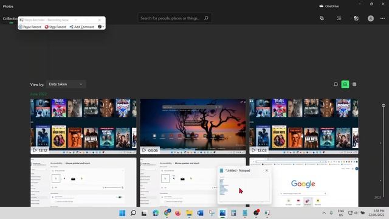Click the OneDrive cloud status
Viewport: 389px width, 219px height.
pyautogui.click(x=329, y=6)
